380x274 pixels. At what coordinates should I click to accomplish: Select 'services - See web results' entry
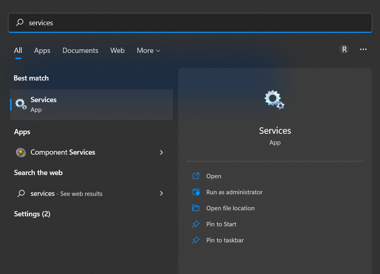click(x=91, y=193)
